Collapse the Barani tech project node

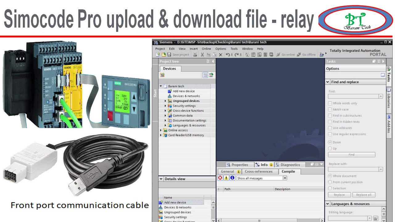click(161, 86)
